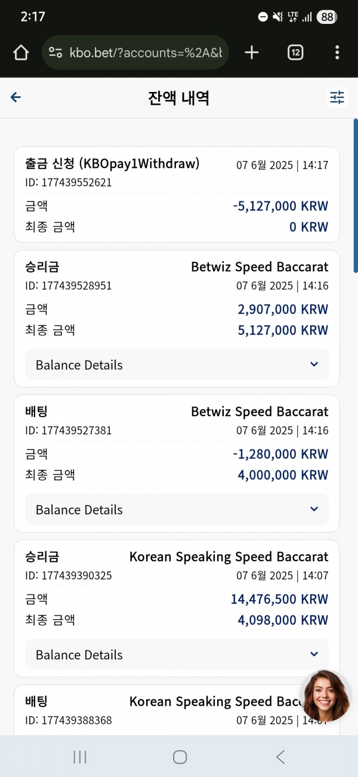
Task: Click the page scrollbar on the right edge
Action: (356, 196)
